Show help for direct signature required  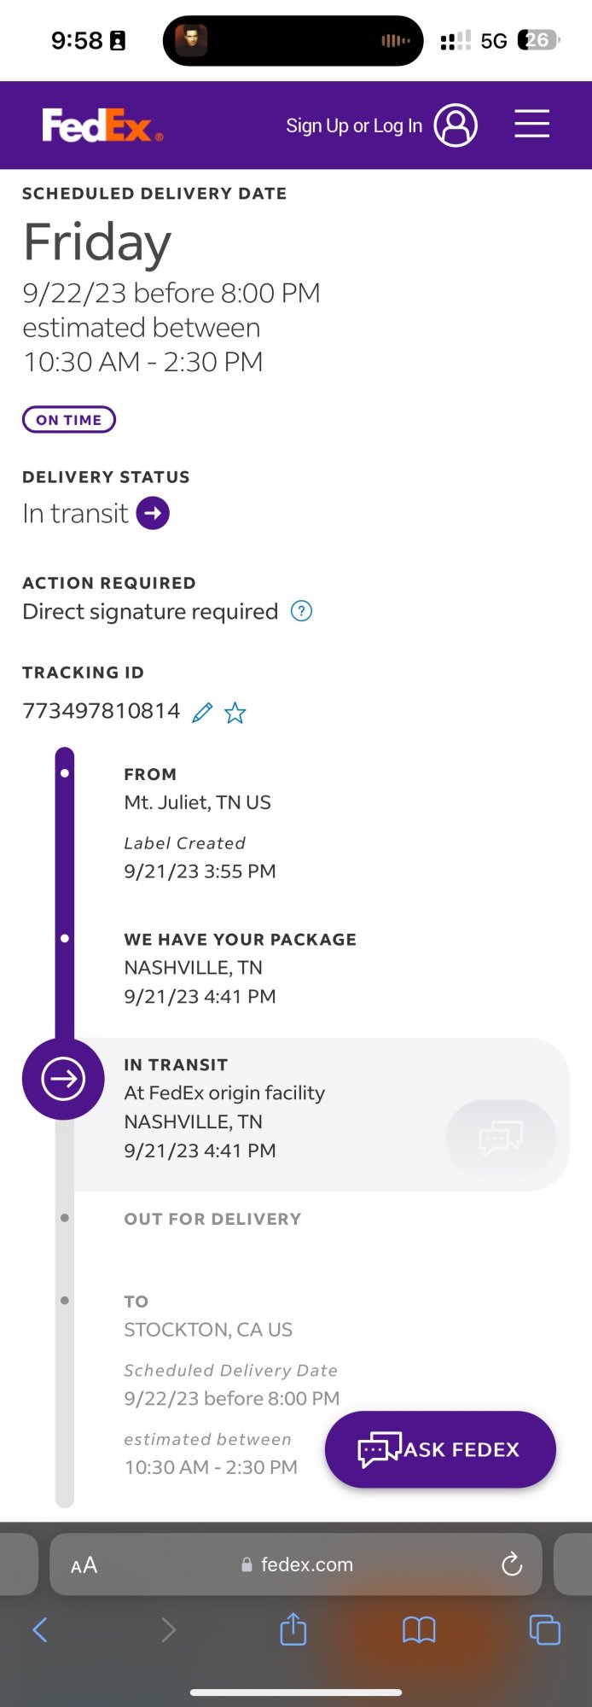[x=302, y=611]
